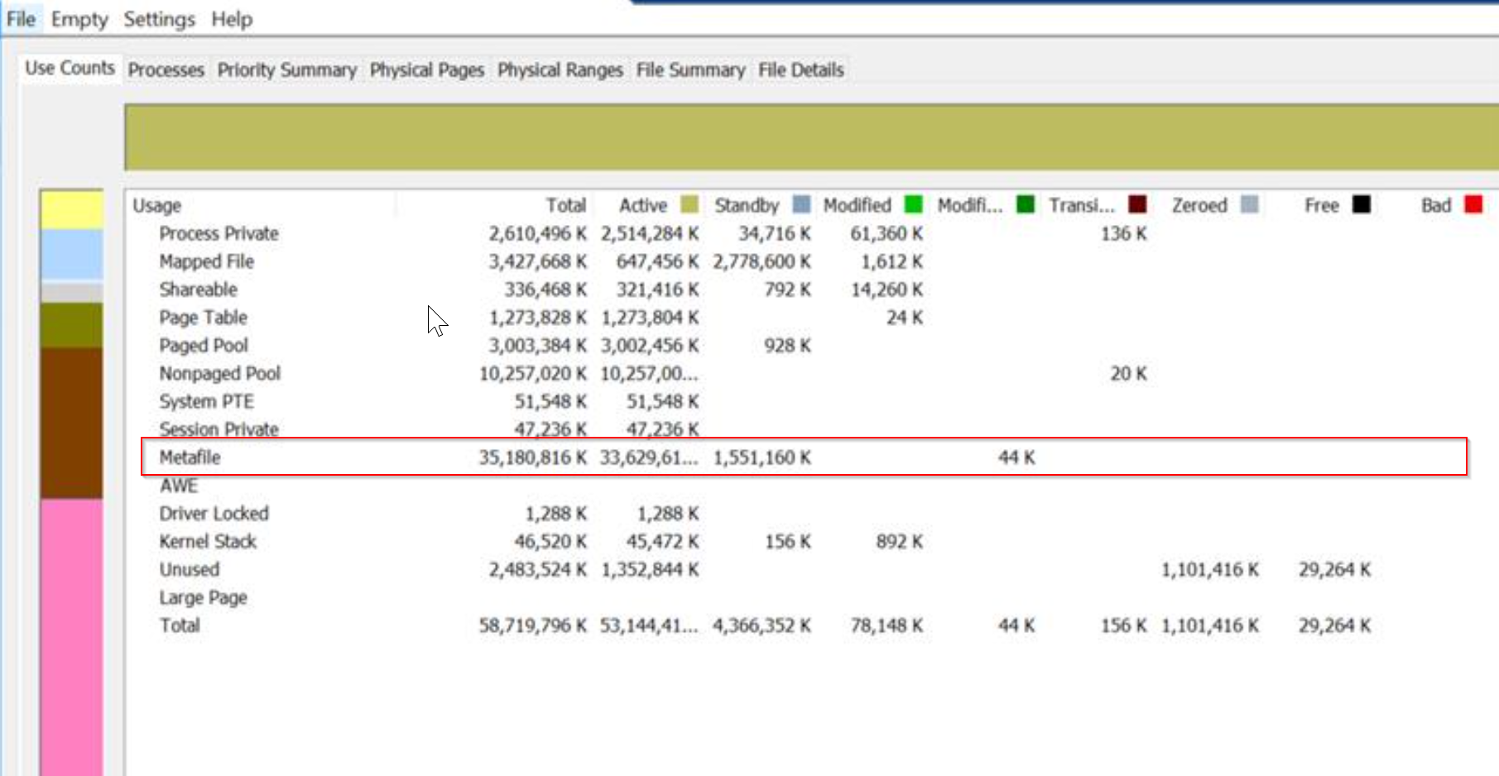Click the Free column header
Image resolution: width=1499 pixels, height=776 pixels.
point(1322,205)
